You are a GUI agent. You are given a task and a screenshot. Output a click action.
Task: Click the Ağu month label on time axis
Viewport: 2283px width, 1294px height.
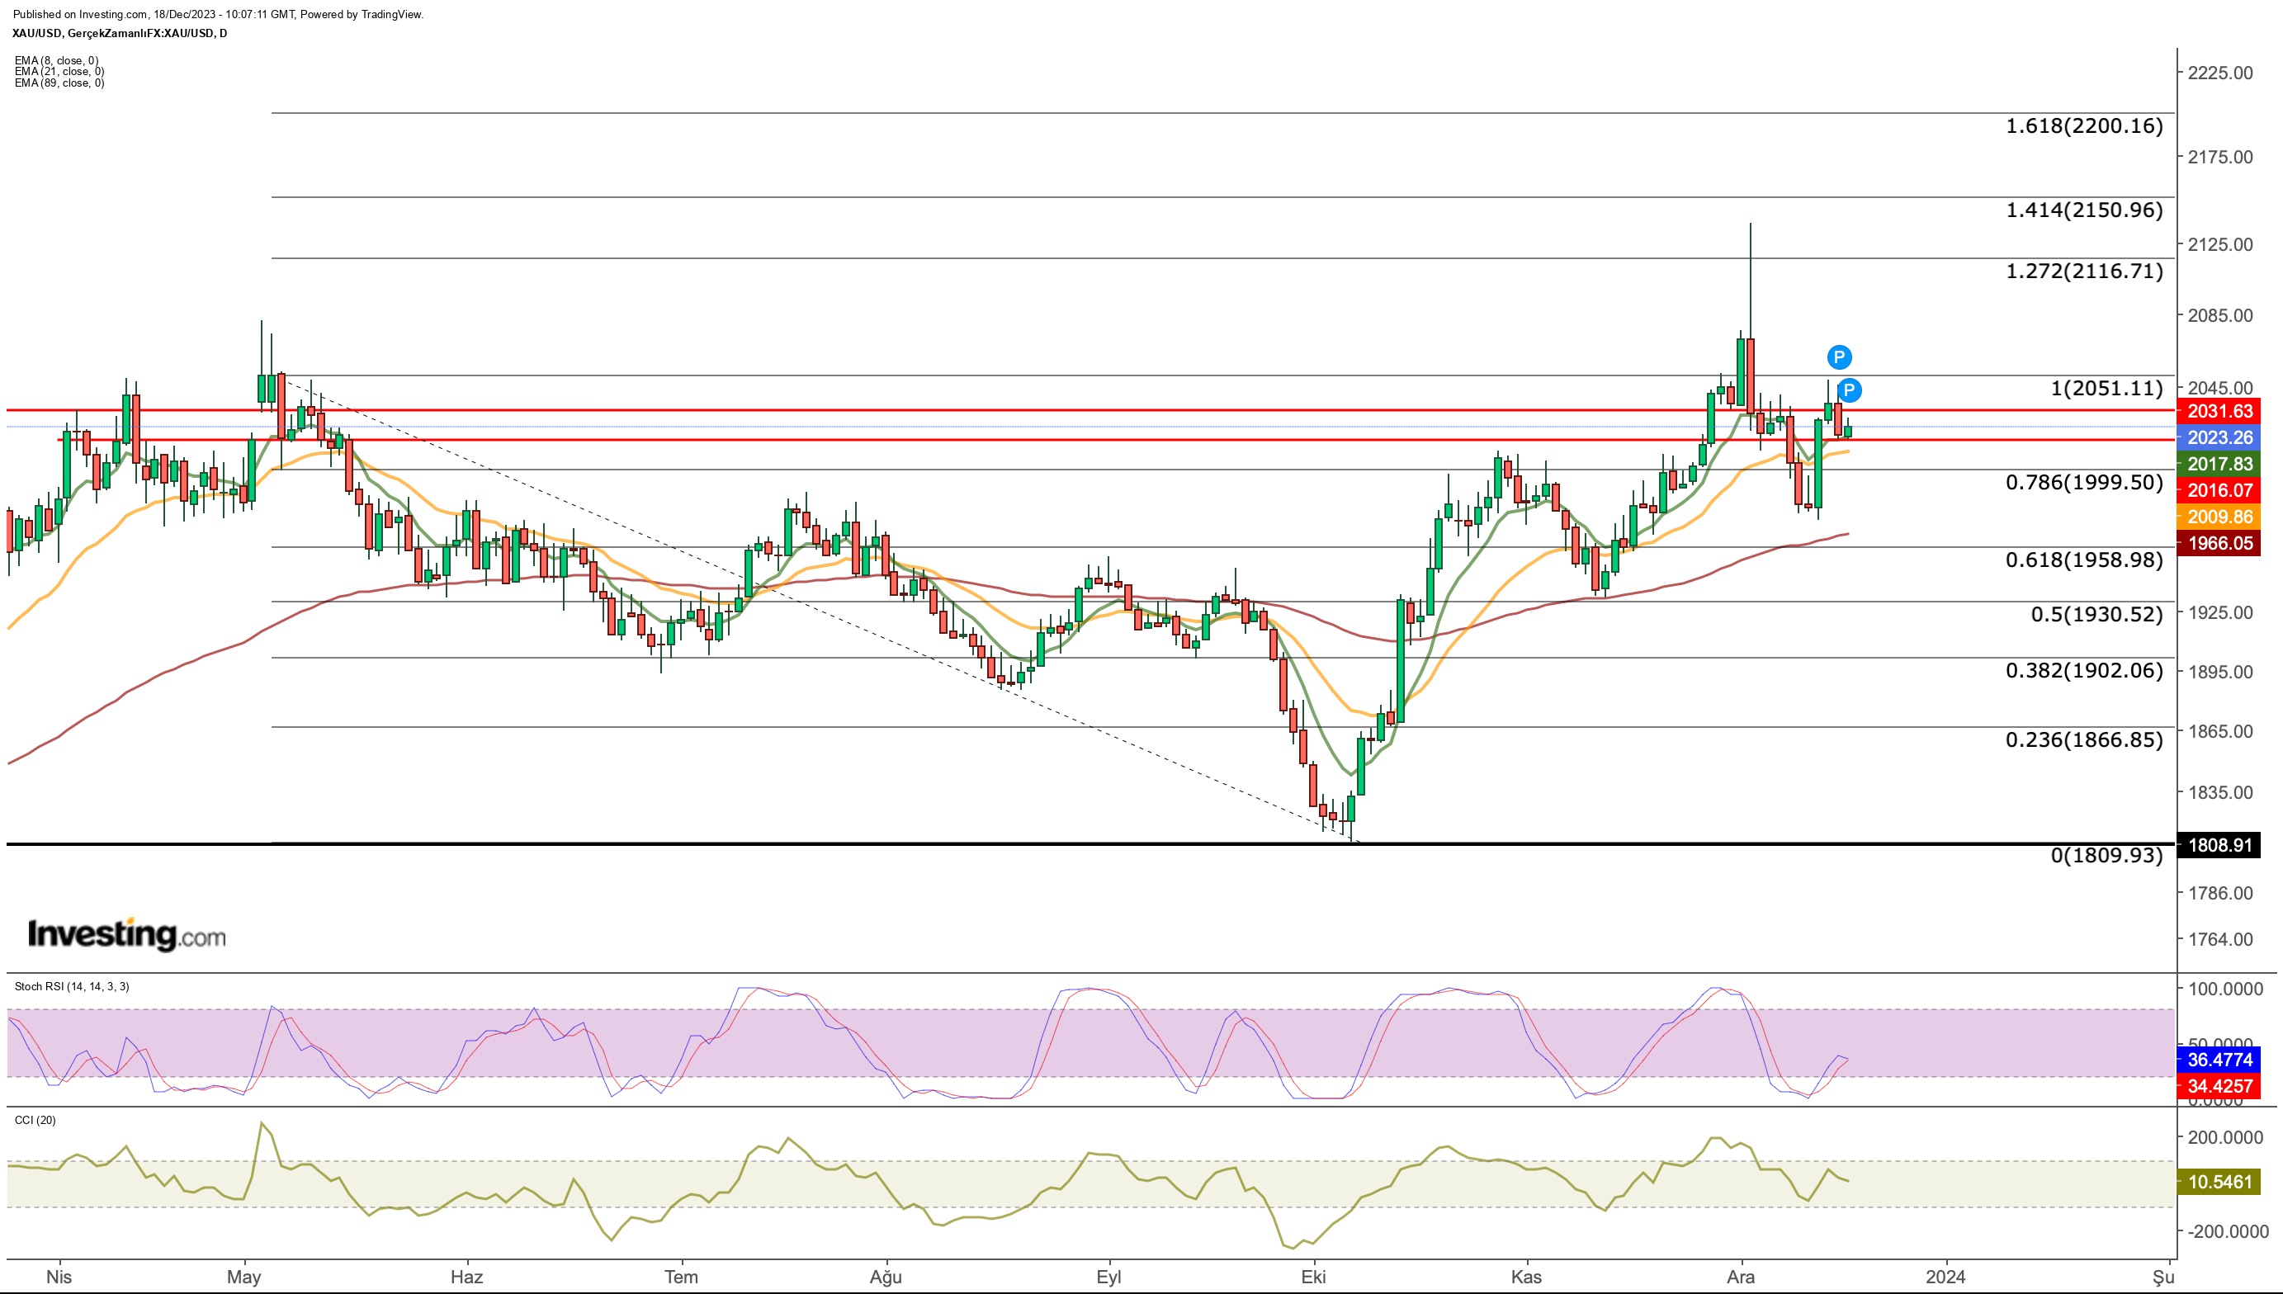pyautogui.click(x=886, y=1277)
